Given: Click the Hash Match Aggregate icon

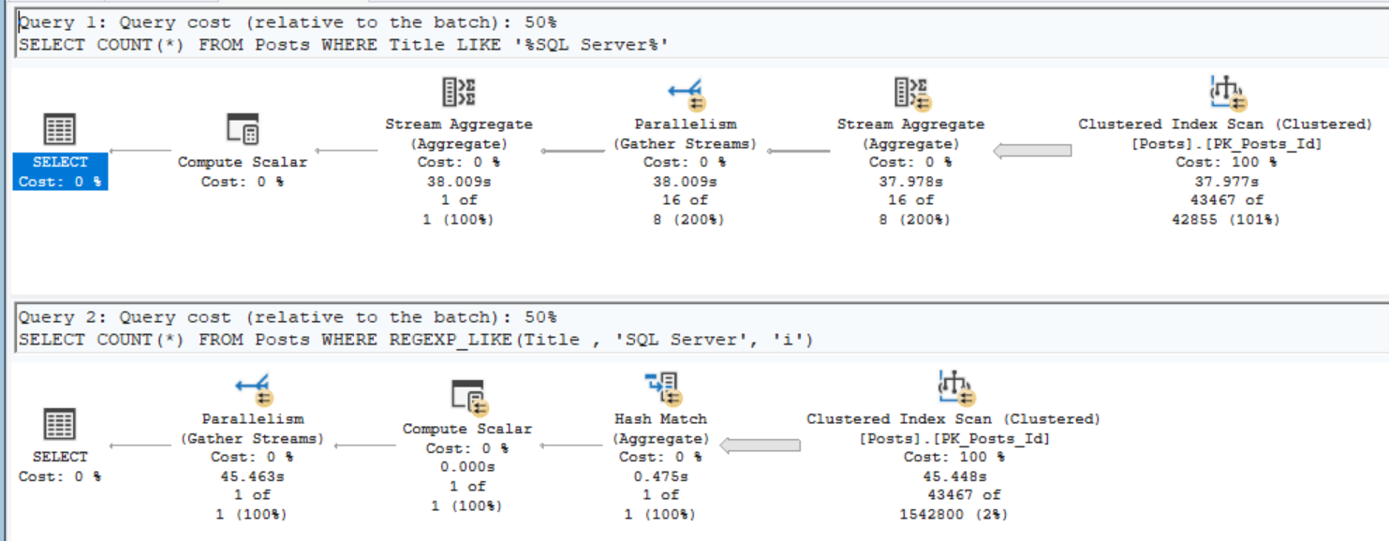Looking at the screenshot, I should [660, 387].
